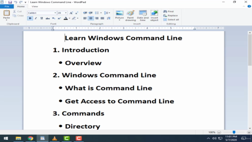The image size is (252, 142).
Task: Align text to the right
Action: click(x=96, y=18)
